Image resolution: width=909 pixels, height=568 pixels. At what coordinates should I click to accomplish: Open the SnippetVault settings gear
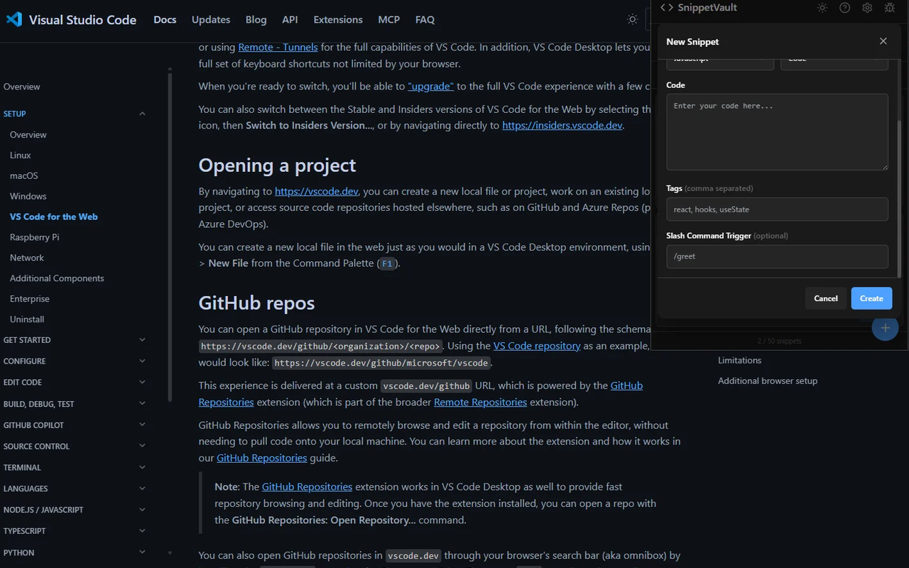click(x=866, y=8)
